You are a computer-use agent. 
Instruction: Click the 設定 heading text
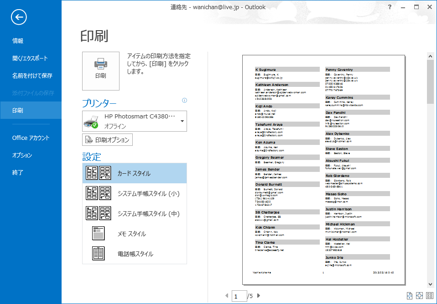pyautogui.click(x=91, y=156)
